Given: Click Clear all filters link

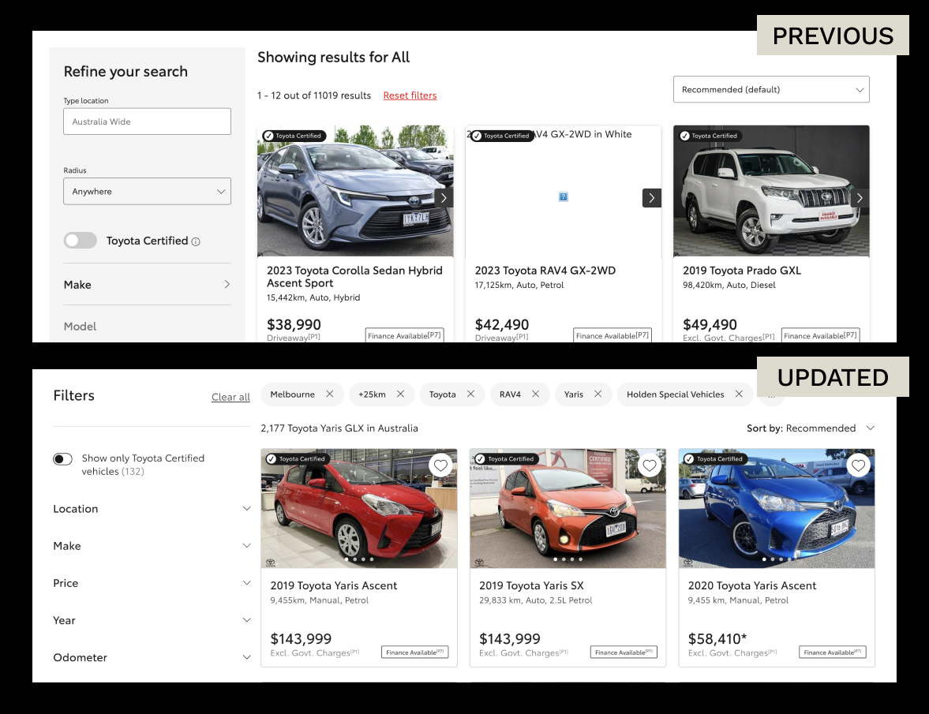Looking at the screenshot, I should pos(230,397).
